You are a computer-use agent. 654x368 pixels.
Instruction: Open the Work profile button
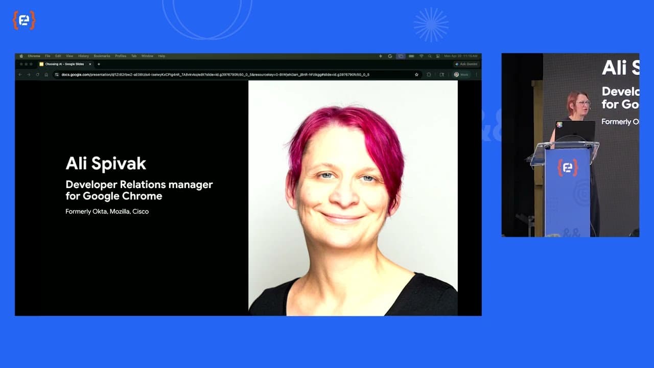(461, 75)
